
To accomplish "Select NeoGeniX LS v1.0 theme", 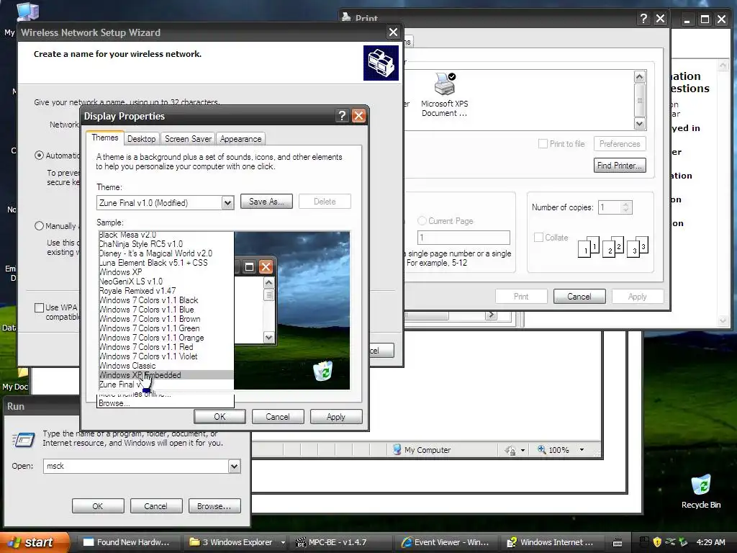I will pos(166,282).
